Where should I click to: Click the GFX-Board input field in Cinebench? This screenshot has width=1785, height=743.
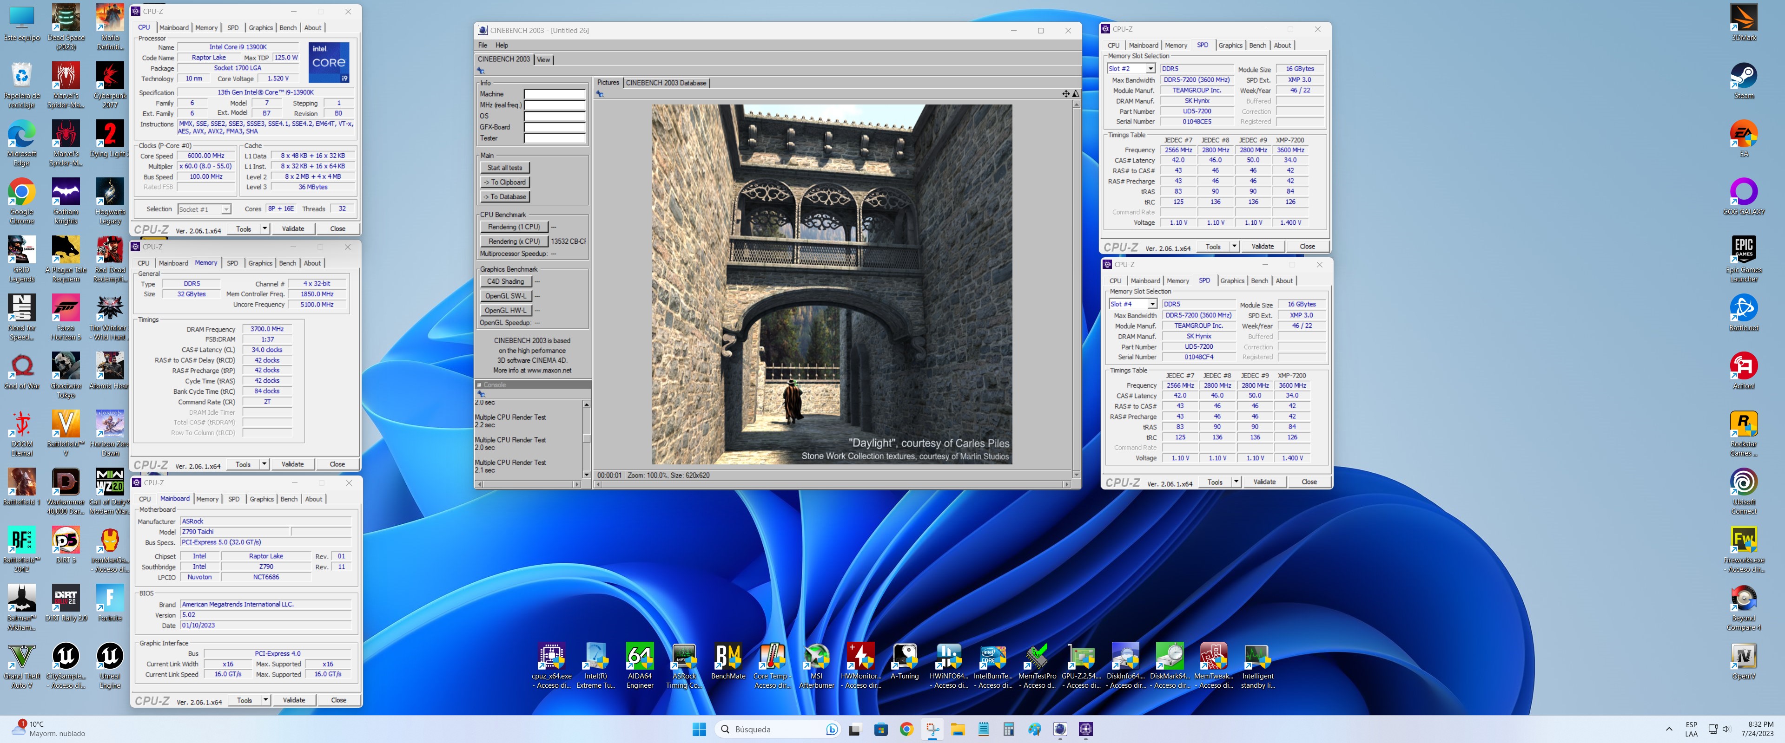[555, 127]
